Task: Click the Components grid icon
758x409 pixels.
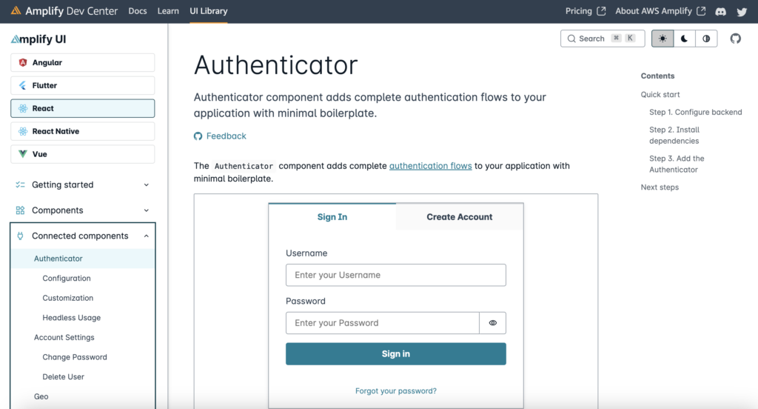Action: 20,210
